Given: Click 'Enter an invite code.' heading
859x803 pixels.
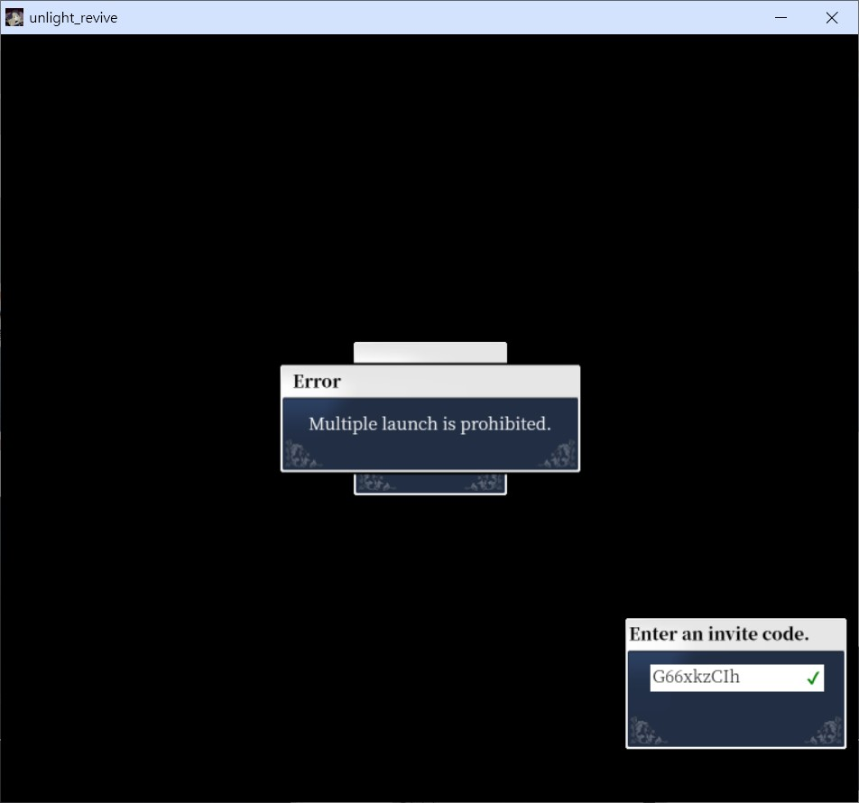Looking at the screenshot, I should pos(719,633).
